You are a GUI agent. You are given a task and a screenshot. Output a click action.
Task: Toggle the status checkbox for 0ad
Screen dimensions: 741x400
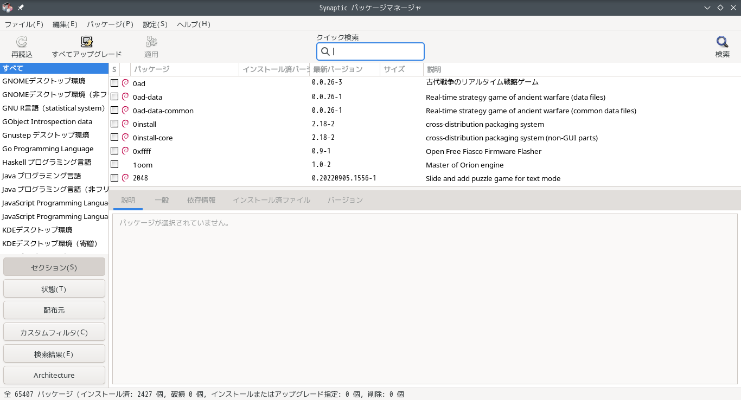tap(114, 83)
